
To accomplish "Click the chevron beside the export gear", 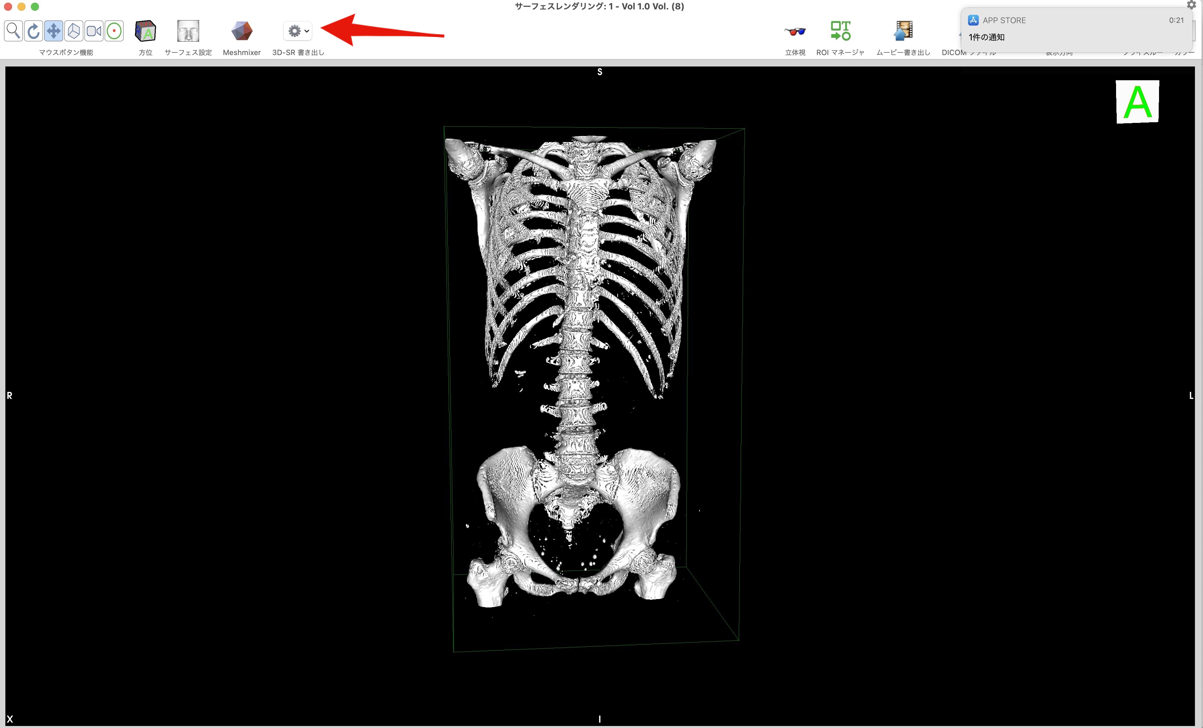I will click(306, 31).
